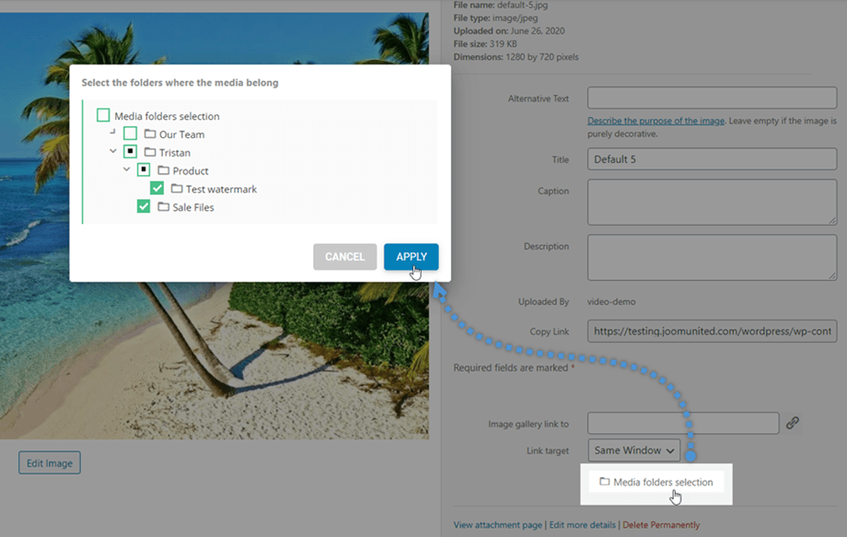Click the link icon beside gallery link field
The height and width of the screenshot is (537, 847).
(x=792, y=423)
